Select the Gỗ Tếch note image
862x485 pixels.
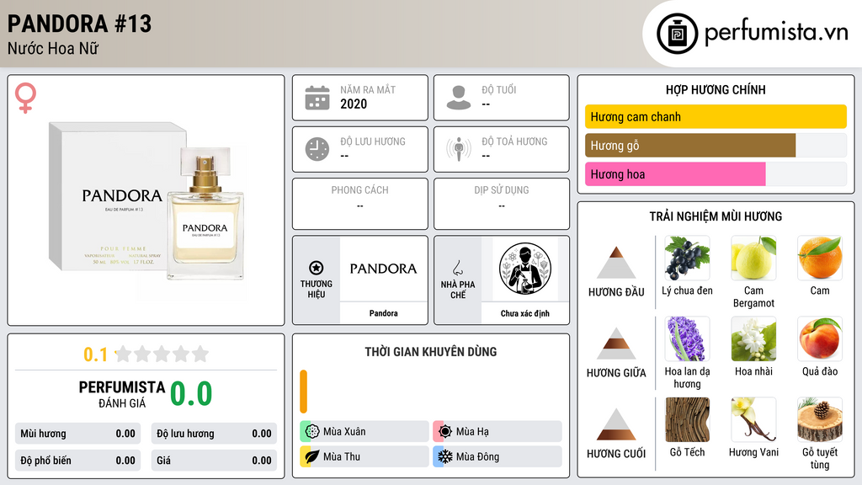tap(687, 419)
